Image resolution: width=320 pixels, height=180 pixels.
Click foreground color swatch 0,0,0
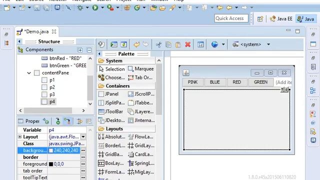point(51,164)
